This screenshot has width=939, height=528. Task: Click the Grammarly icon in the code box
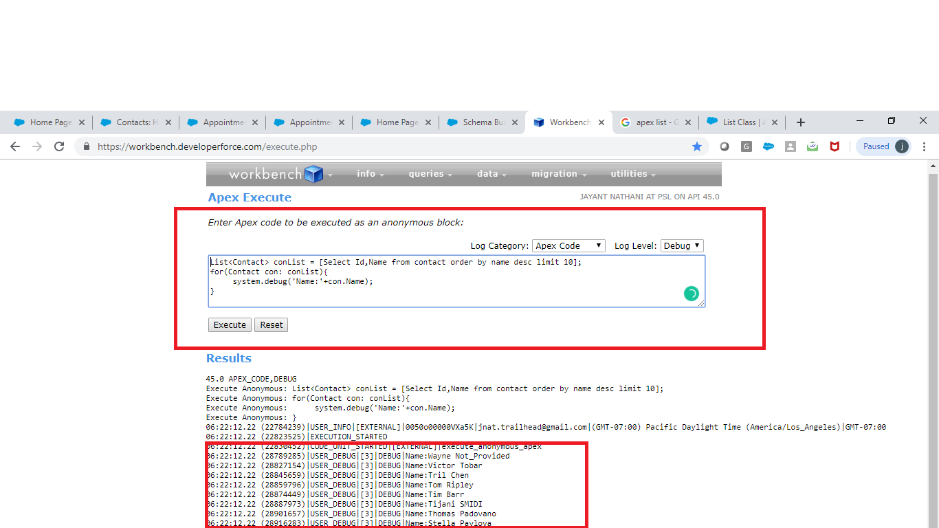[x=691, y=294]
